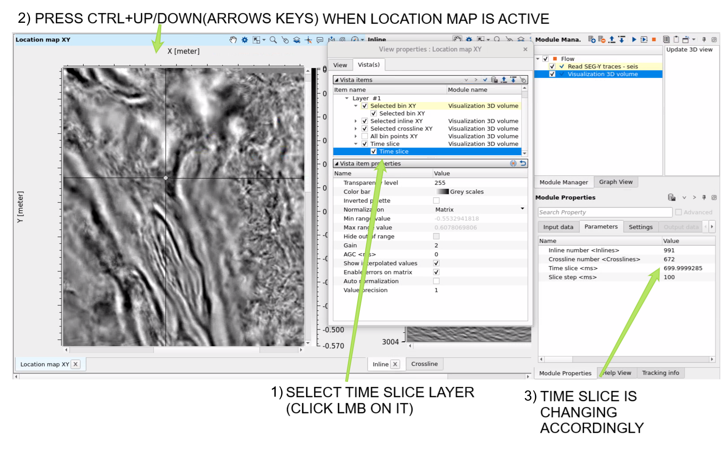Uncheck Show interpolated values

tap(436, 263)
